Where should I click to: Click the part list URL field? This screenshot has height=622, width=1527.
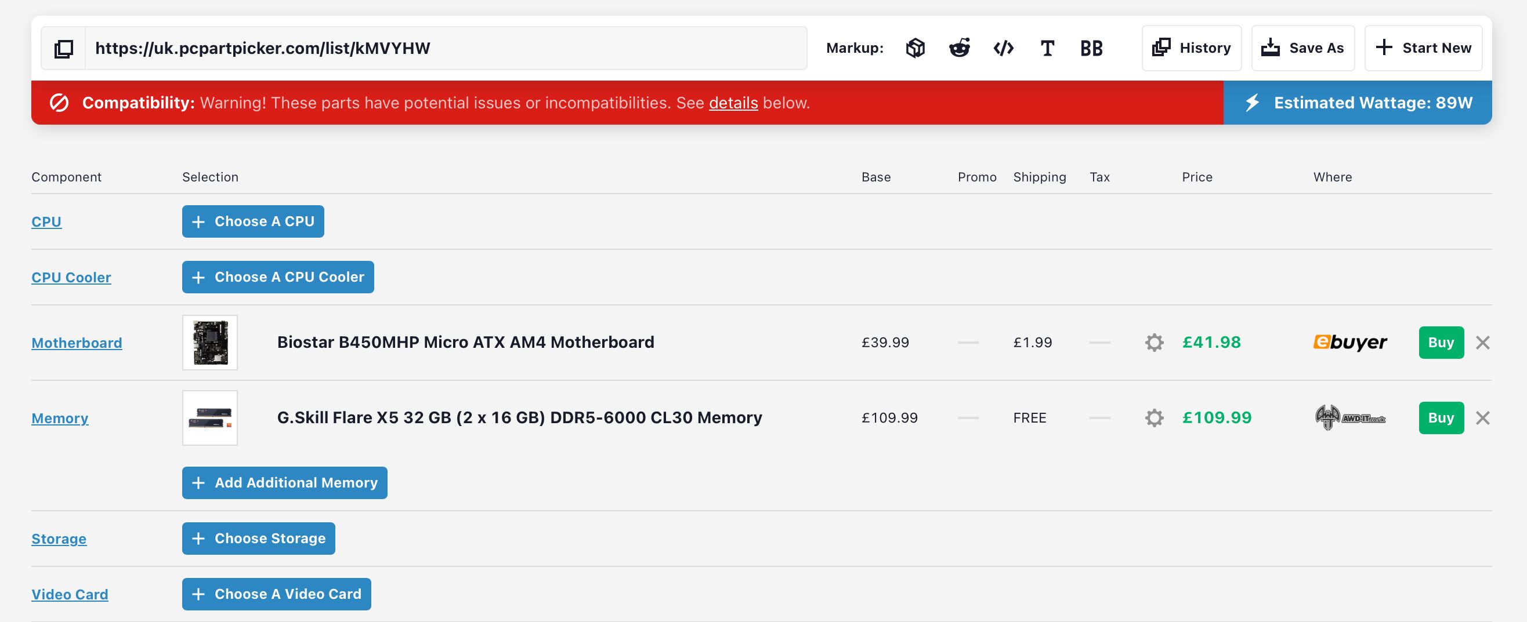coord(446,48)
